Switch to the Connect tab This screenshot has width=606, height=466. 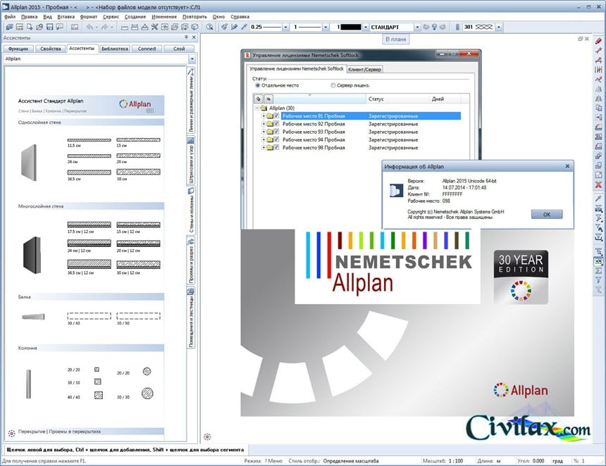(147, 49)
